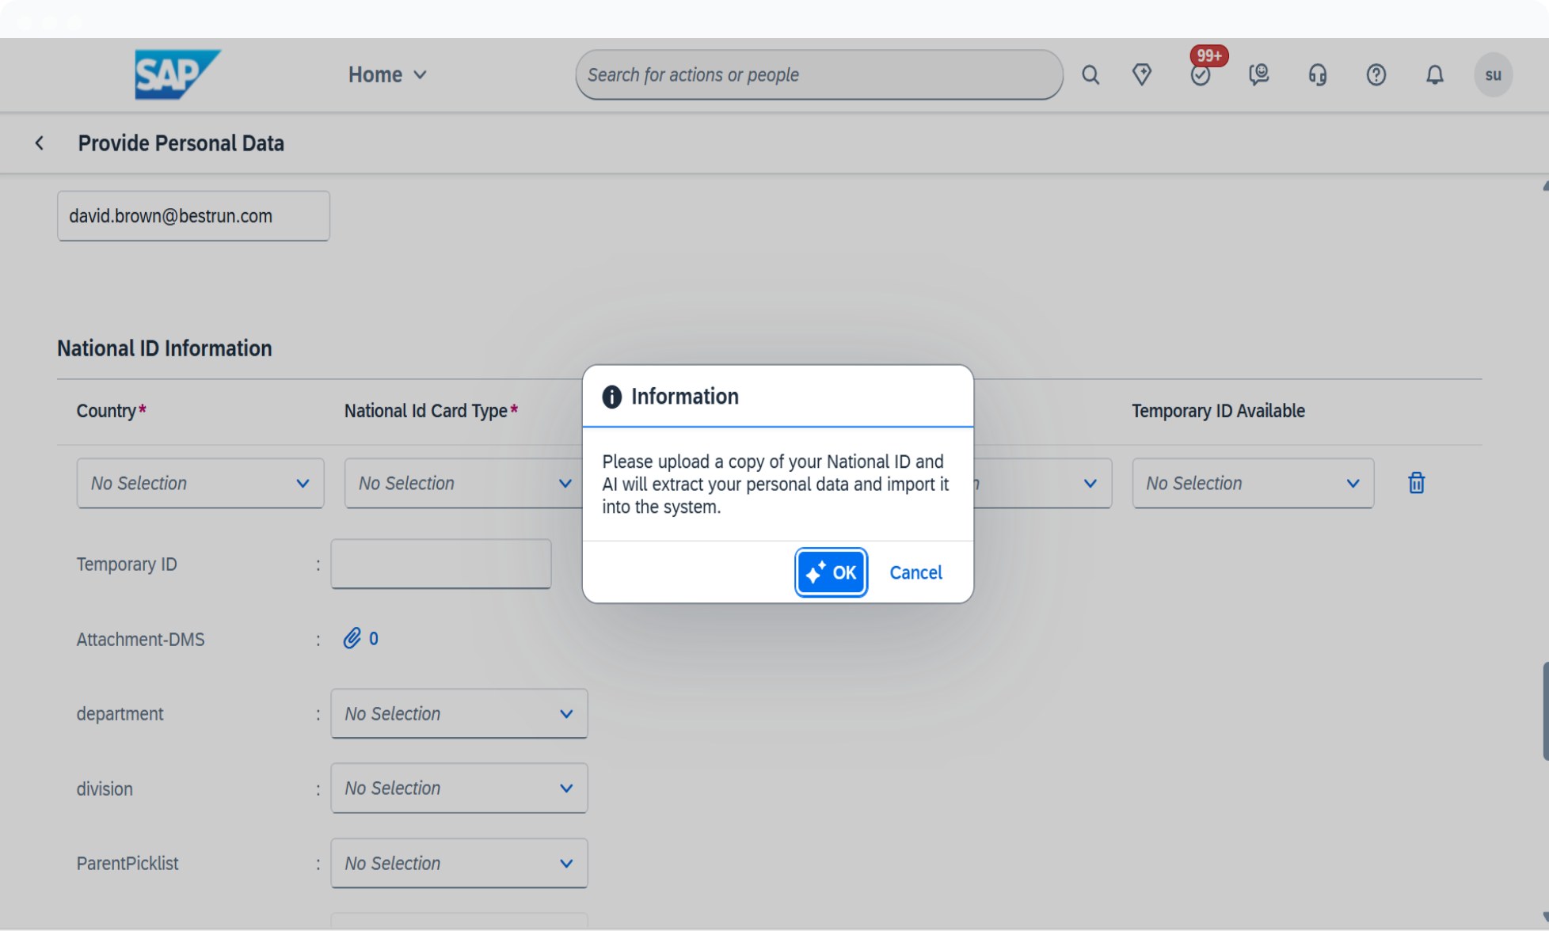Image resolution: width=1549 pixels, height=931 pixels.
Task: Open the help question mark icon
Action: pyautogui.click(x=1376, y=74)
